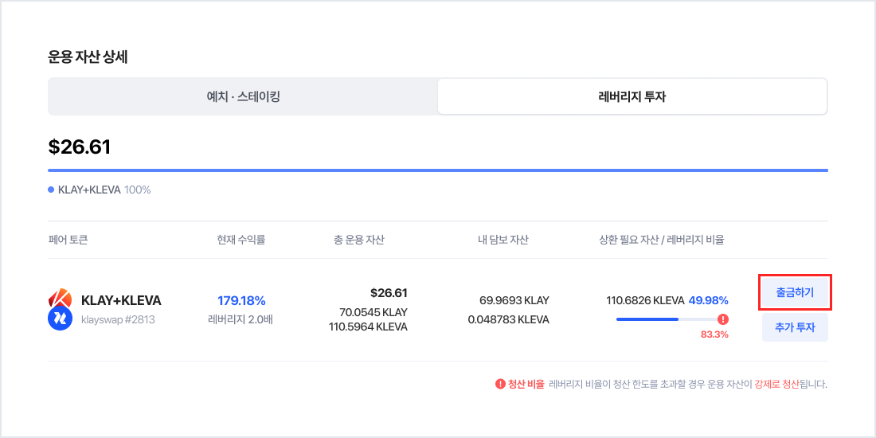876x438 pixels.
Task: Click the blue KLAY+KLEVA legend dot
Action: coord(51,190)
